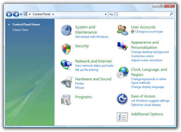The image size is (181, 132).
Task: Click the Back navigation arrow
Action: tap(9, 14)
